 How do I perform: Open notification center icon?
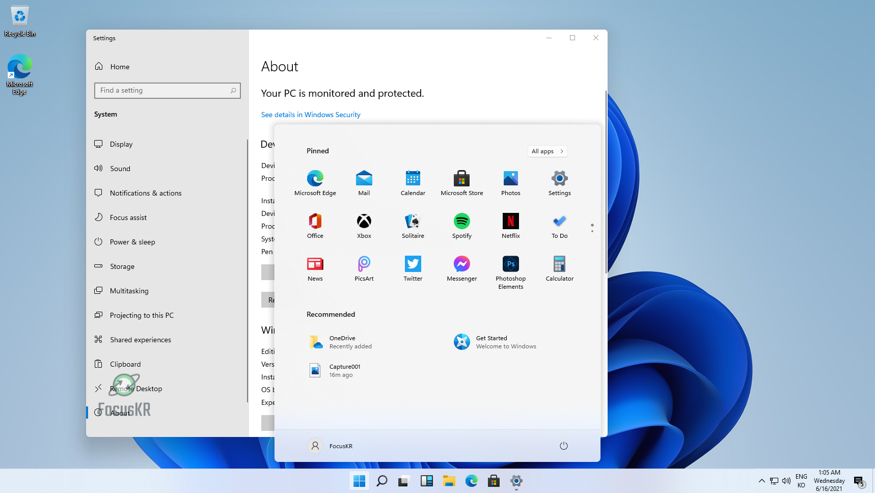[x=859, y=481]
